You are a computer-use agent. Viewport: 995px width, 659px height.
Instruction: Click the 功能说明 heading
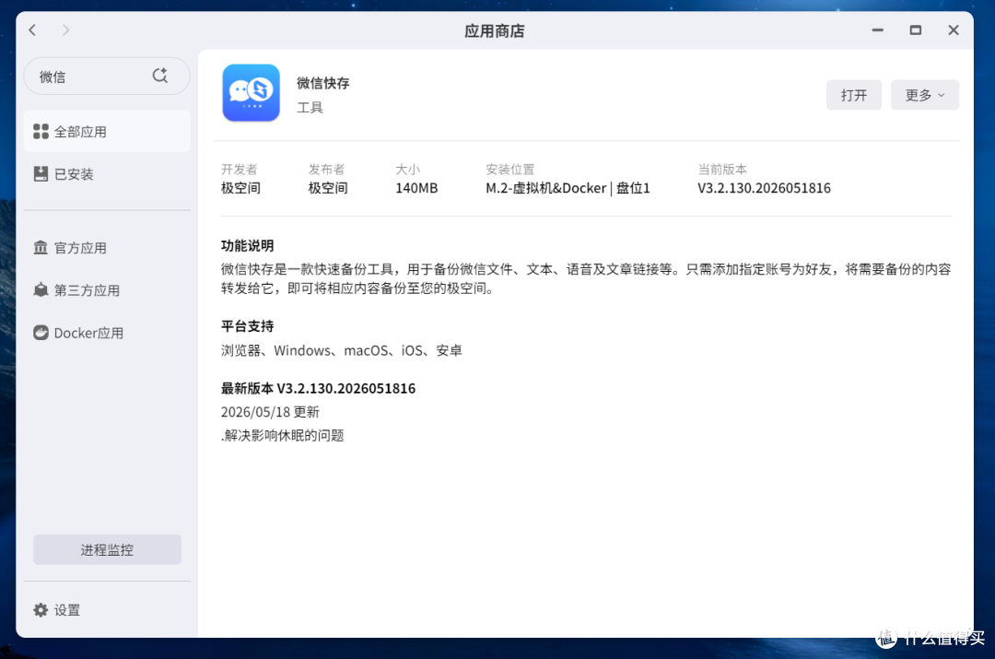247,246
